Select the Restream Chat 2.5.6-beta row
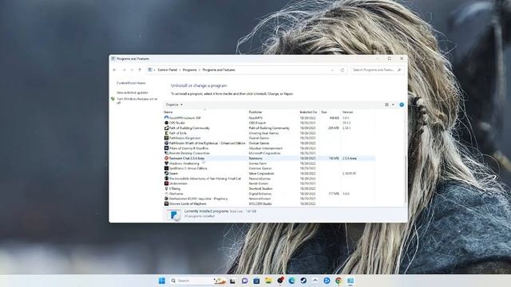Viewport: 511px width, 287px height. point(269,158)
